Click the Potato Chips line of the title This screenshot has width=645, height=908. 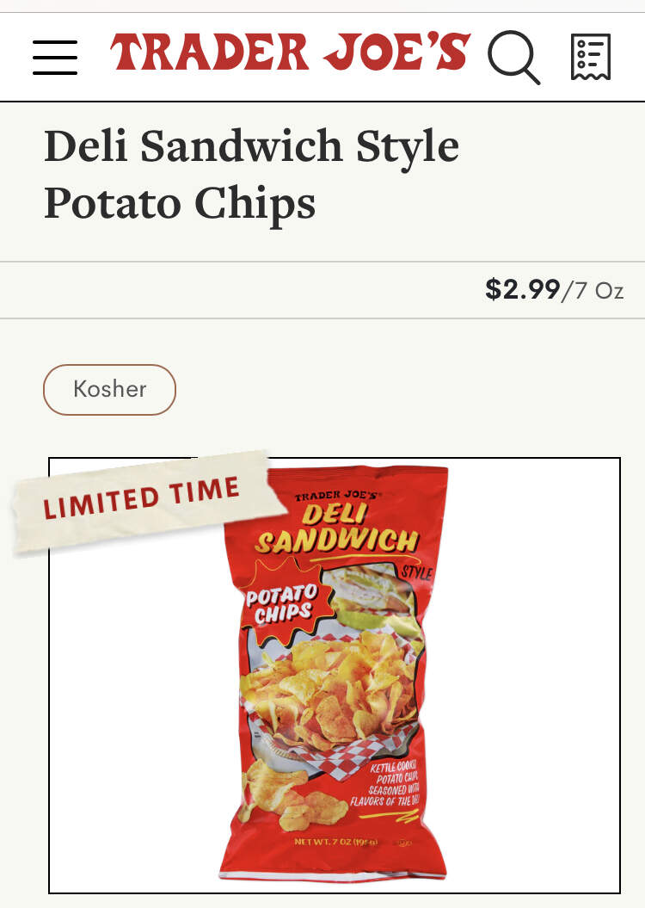point(180,203)
